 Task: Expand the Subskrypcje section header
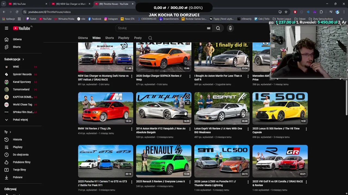coord(14,59)
